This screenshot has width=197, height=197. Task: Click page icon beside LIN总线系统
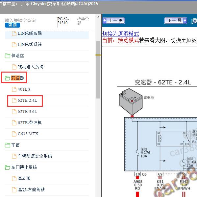tap(14, 45)
